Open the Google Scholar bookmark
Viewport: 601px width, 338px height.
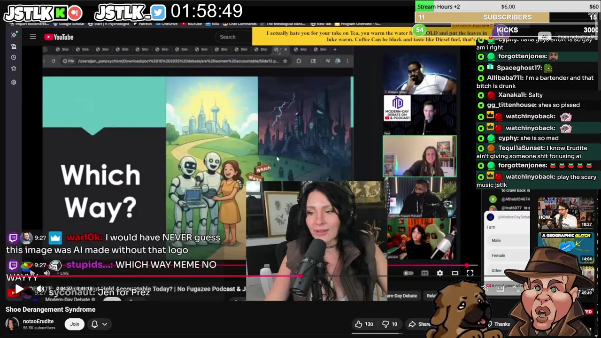click(69, 24)
